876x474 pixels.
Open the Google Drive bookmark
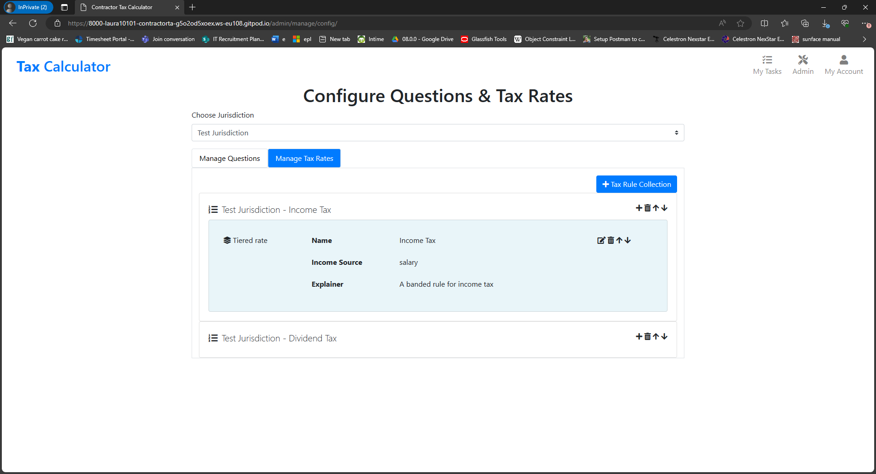click(423, 39)
